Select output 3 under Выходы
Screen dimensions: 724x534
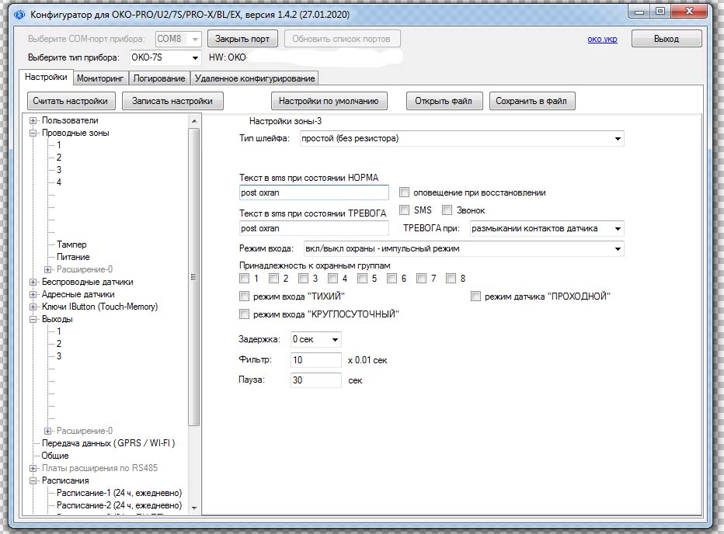pos(58,356)
